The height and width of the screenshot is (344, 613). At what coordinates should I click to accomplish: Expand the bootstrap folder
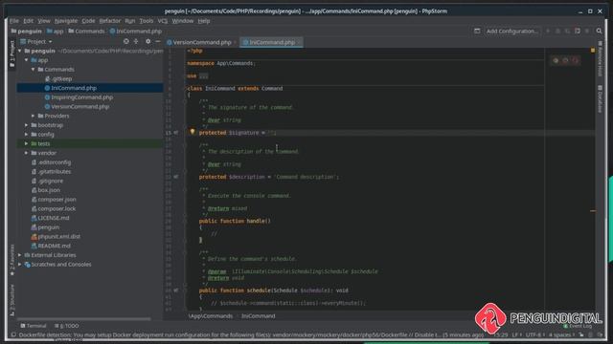click(x=27, y=125)
